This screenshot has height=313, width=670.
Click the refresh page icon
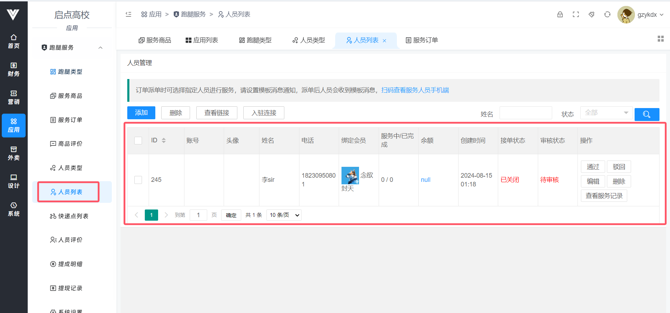pyautogui.click(x=607, y=14)
